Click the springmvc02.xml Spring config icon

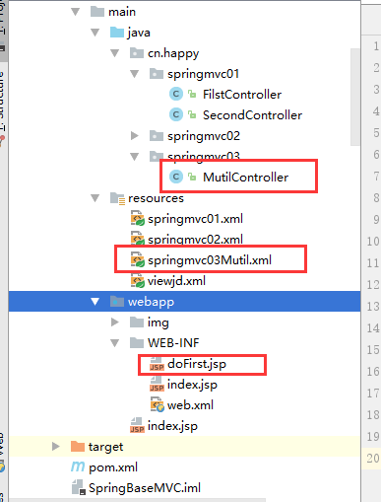pos(138,239)
